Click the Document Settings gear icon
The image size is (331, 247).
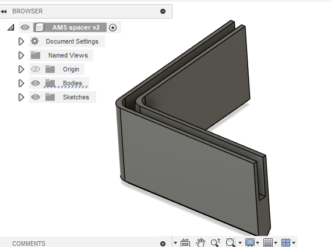coord(35,41)
